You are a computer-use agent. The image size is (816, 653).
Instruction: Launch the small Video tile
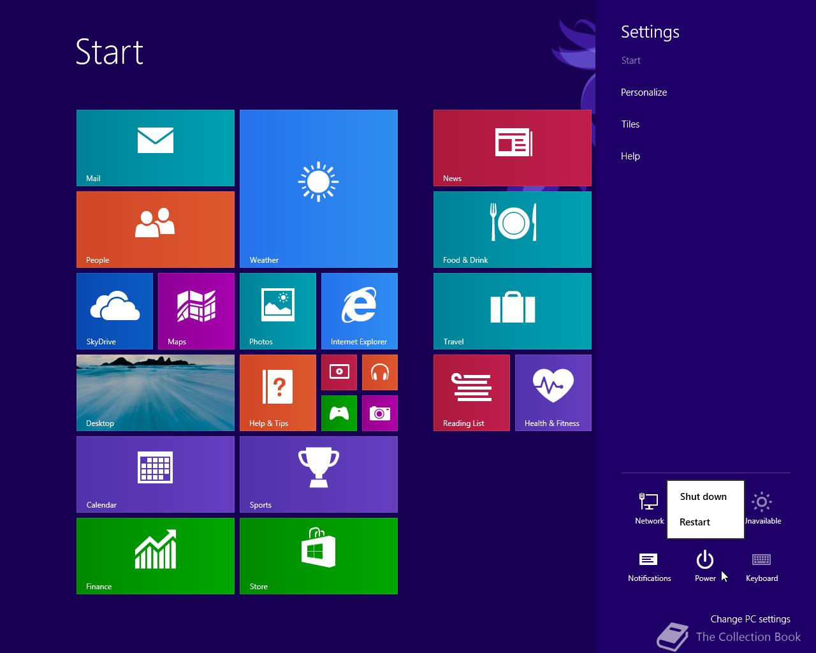pyautogui.click(x=339, y=372)
